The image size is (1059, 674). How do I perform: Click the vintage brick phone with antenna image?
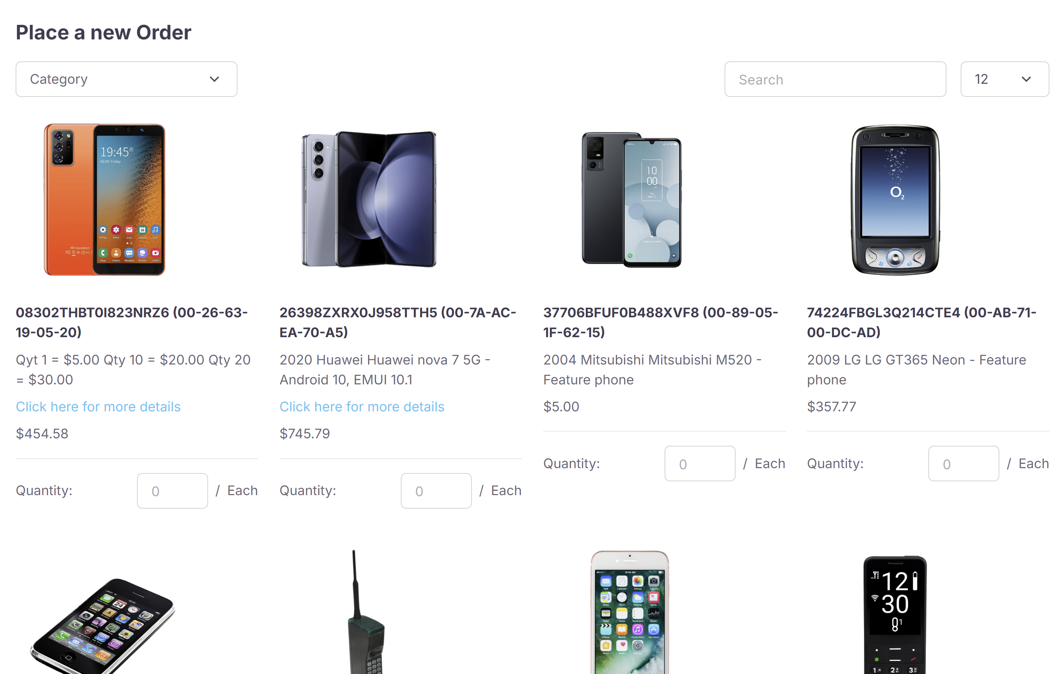click(x=365, y=615)
